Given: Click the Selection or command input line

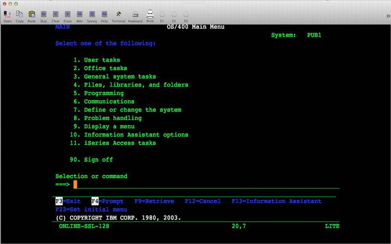Looking at the screenshot, I should tap(206, 184).
